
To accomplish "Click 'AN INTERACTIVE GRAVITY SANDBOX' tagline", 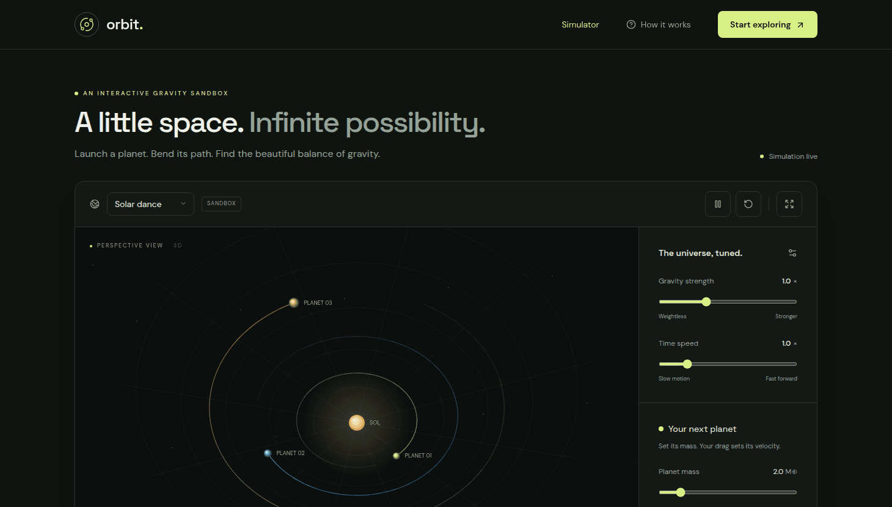I will pos(156,93).
